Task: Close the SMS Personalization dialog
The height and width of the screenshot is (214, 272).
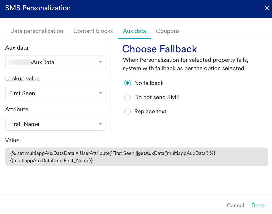Action: click(267, 8)
